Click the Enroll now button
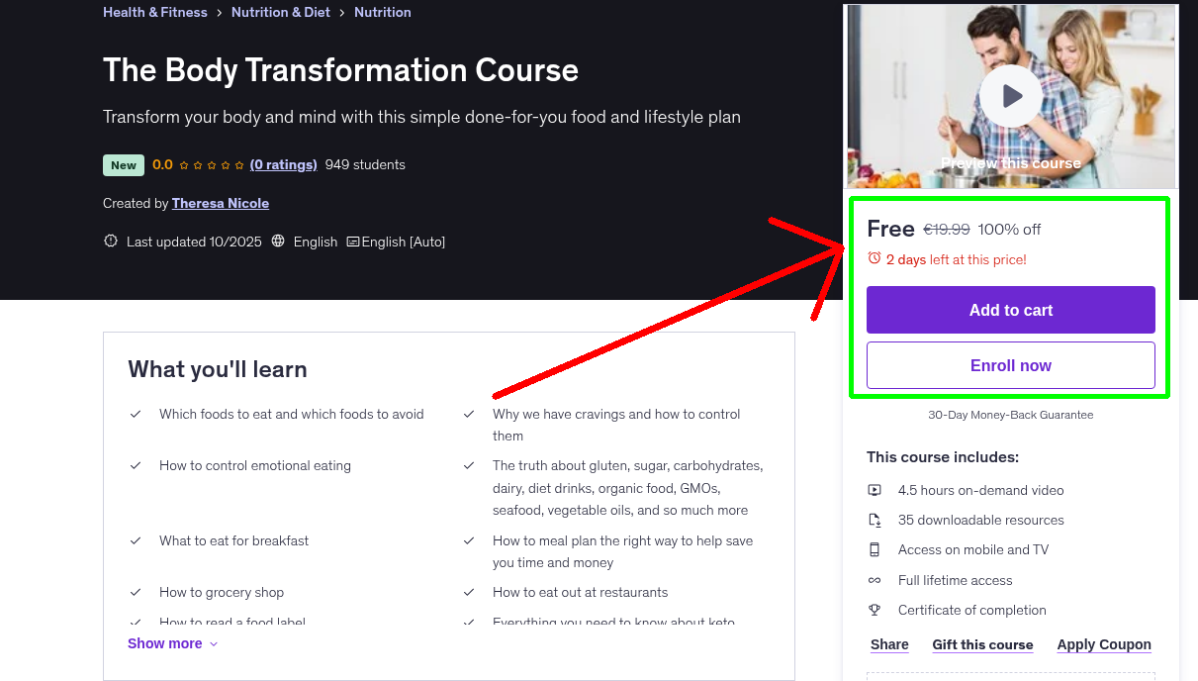The width and height of the screenshot is (1198, 681). click(1010, 365)
